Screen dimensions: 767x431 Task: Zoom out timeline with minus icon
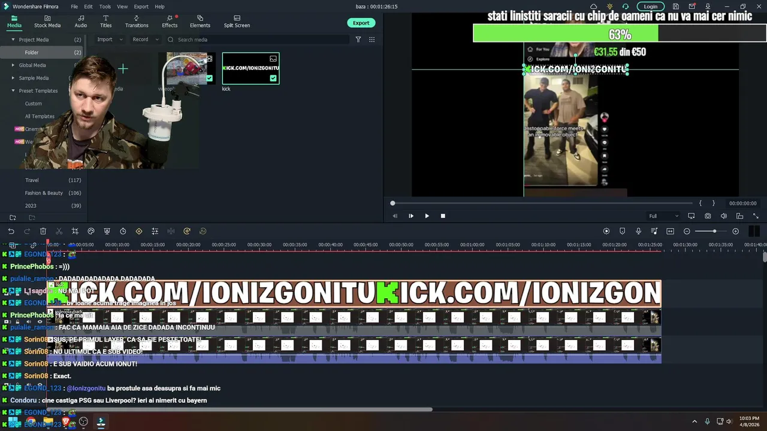(x=687, y=231)
